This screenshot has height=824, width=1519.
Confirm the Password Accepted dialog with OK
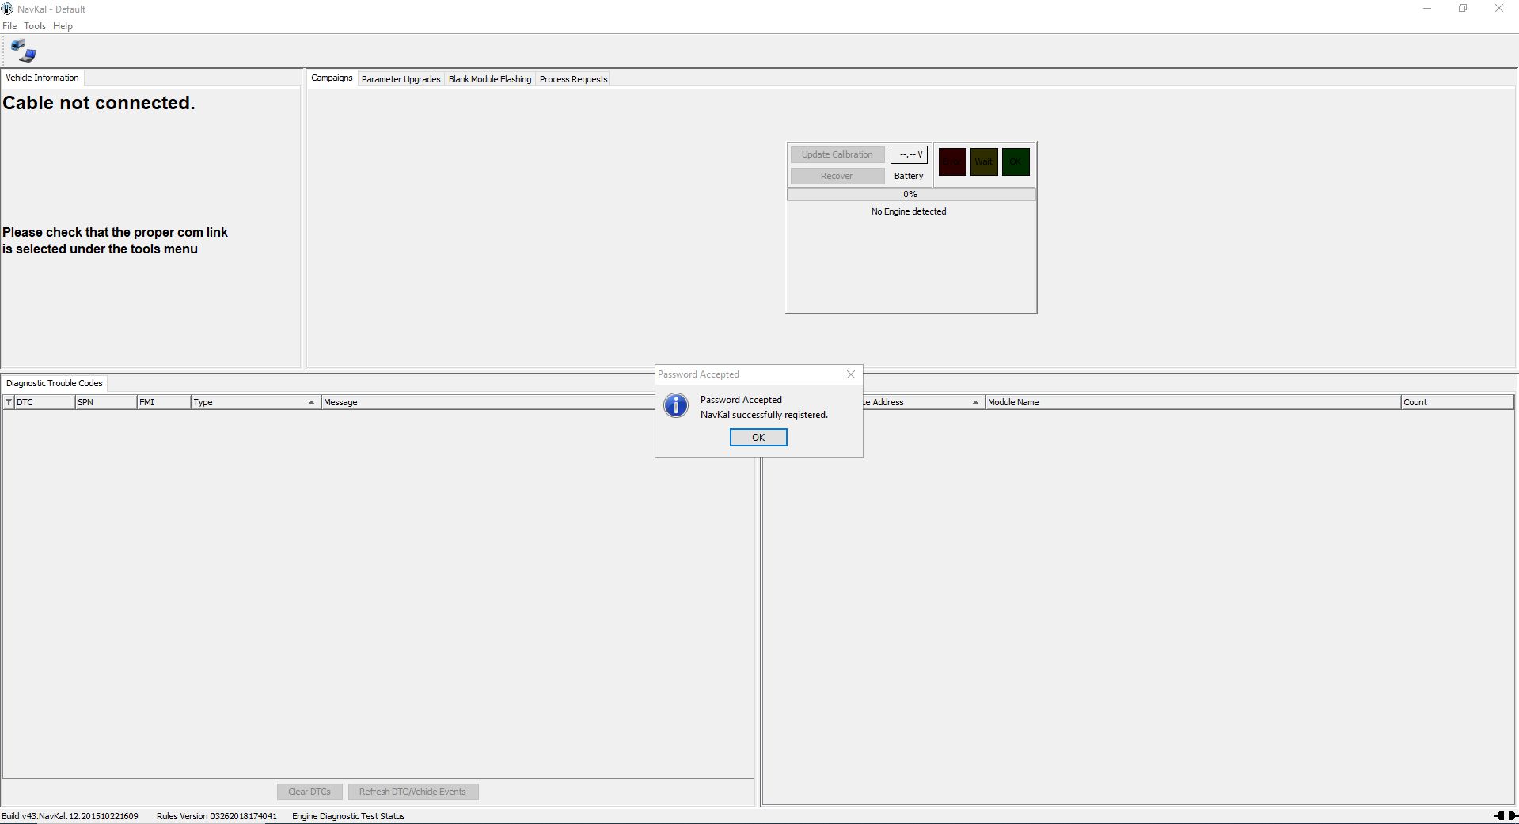point(758,438)
